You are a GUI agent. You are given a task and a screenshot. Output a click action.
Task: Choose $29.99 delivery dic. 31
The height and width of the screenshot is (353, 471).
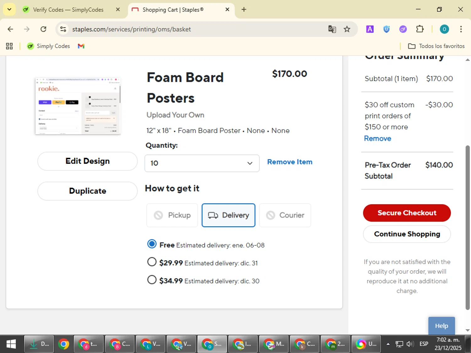click(152, 262)
